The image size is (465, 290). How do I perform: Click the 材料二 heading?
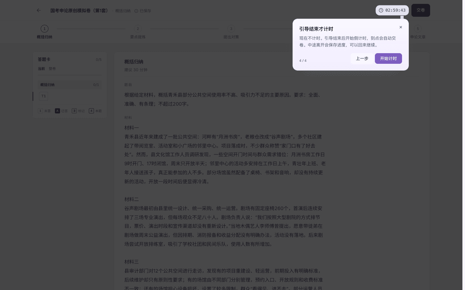[x=132, y=199]
